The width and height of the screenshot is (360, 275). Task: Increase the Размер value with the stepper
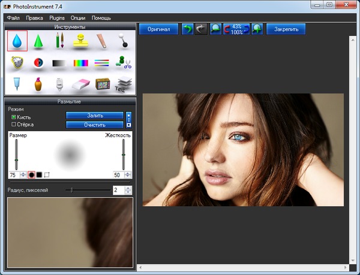pos(23,173)
